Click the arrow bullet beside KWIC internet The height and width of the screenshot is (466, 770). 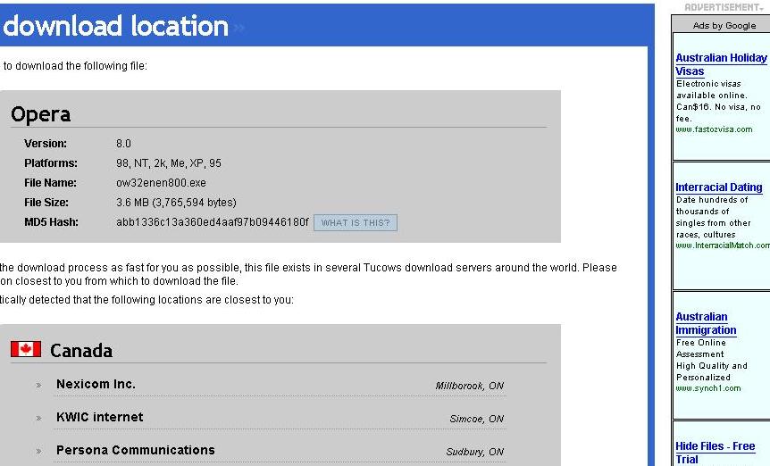coord(38,419)
